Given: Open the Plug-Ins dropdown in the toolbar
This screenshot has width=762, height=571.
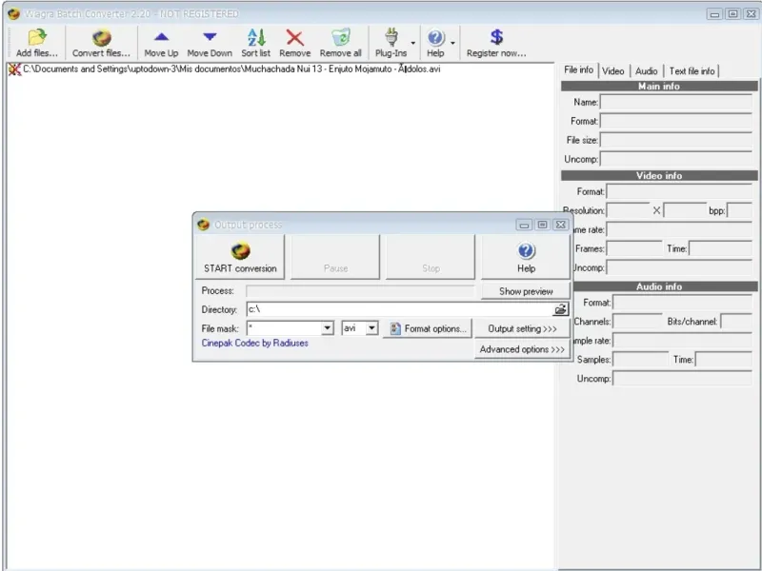Looking at the screenshot, I should tap(412, 43).
